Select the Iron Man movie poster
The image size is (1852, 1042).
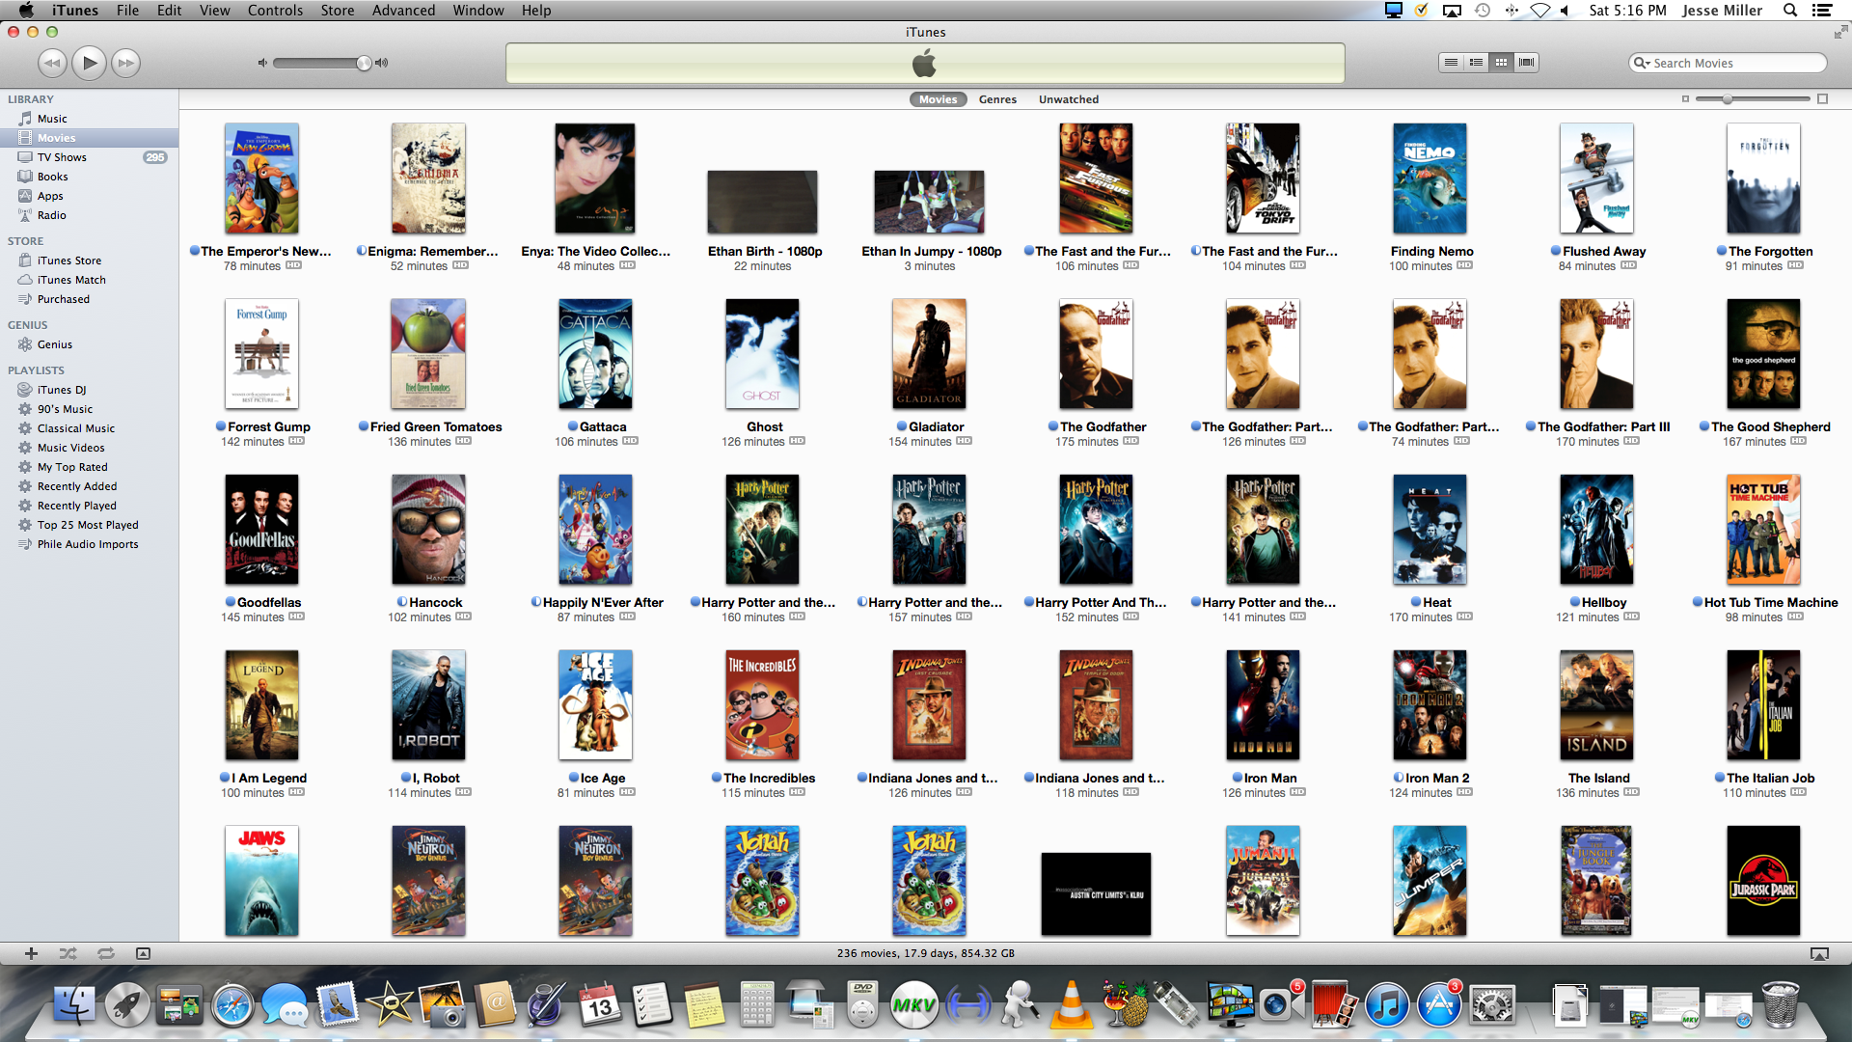click(1263, 705)
